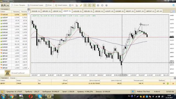Open the EURGBP H4 chart tab

tap(120, 11)
